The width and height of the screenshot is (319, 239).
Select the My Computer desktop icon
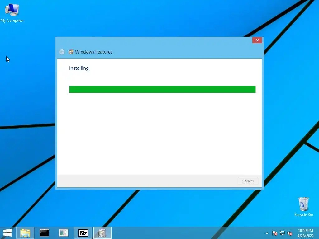coord(12,13)
